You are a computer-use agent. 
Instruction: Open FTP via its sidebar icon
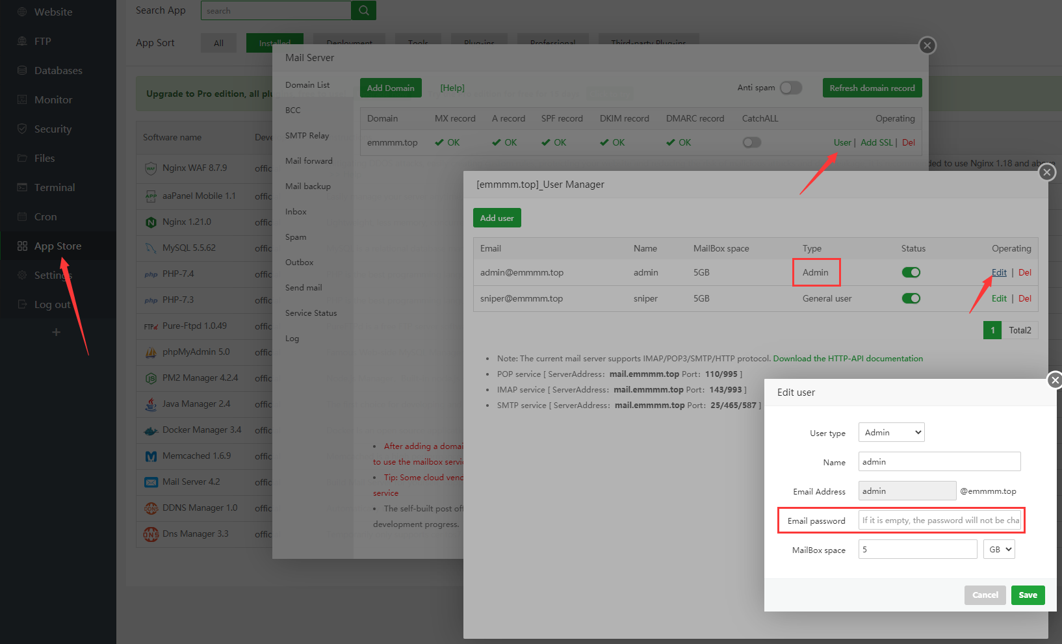coord(22,41)
